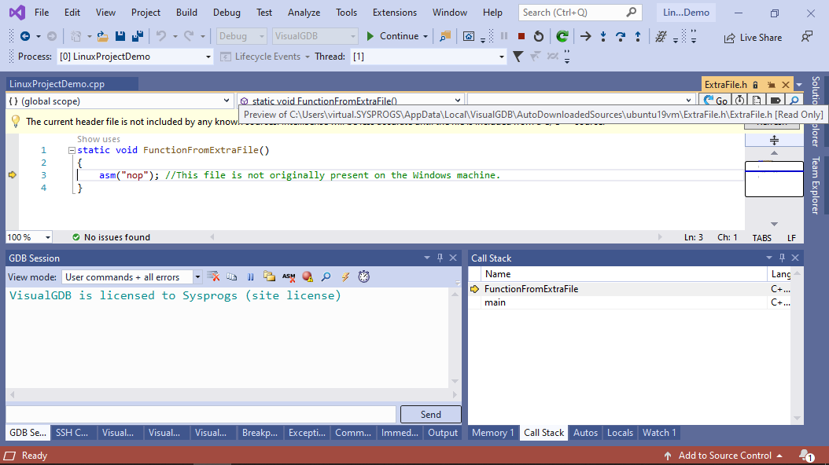829x465 pixels.
Task: Switch to the Watch 1 tab
Action: point(659,433)
